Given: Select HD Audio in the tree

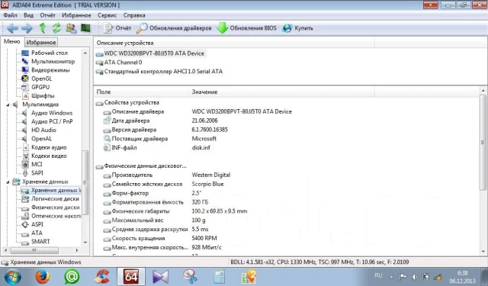Looking at the screenshot, I should coord(43,130).
